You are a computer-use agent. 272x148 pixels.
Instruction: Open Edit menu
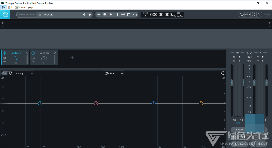[11, 7]
